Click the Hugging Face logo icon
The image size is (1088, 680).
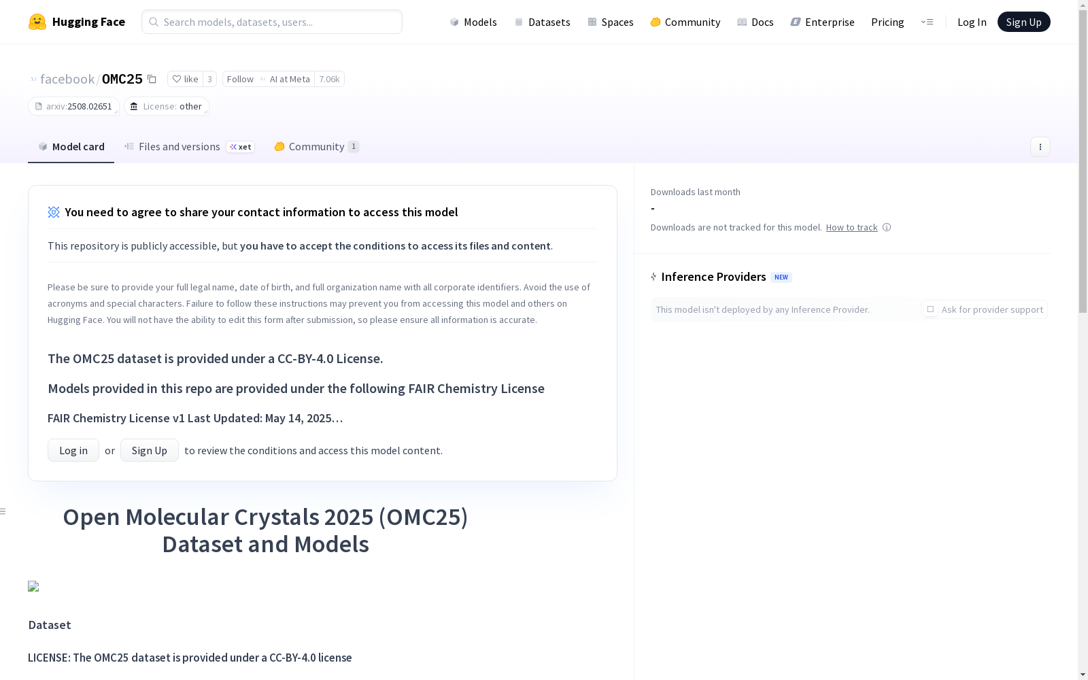tap(37, 22)
